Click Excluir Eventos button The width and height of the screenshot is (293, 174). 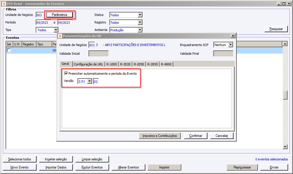point(92,167)
